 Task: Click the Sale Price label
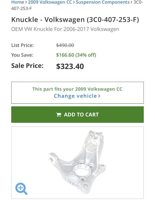click(x=27, y=66)
